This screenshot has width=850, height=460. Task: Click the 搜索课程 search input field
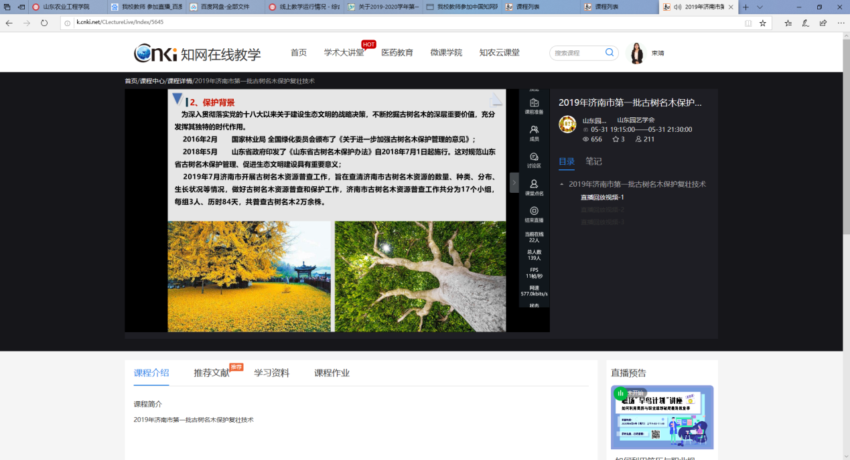576,53
